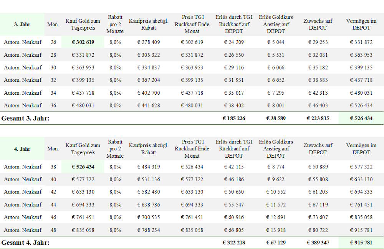This screenshot has width=384, height=249.
Task: Click the € 29 116 TGI proceeds cell
Action: point(234,68)
